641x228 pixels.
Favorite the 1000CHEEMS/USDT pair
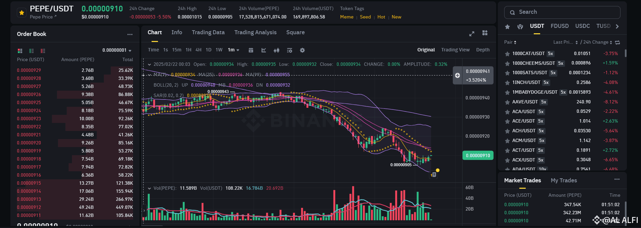coord(507,63)
